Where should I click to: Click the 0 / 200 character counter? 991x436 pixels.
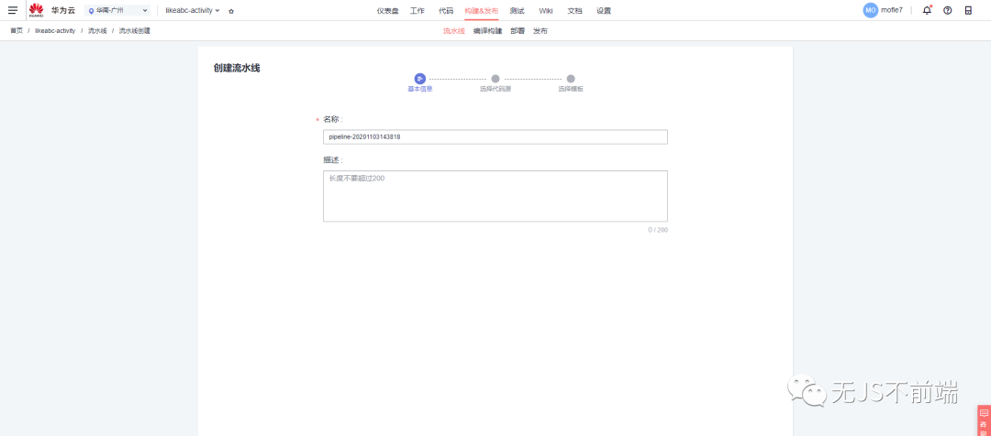(657, 230)
